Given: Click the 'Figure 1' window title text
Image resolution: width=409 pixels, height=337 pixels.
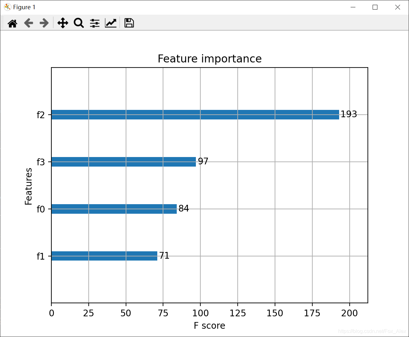Looking at the screenshot, I should coord(24,7).
